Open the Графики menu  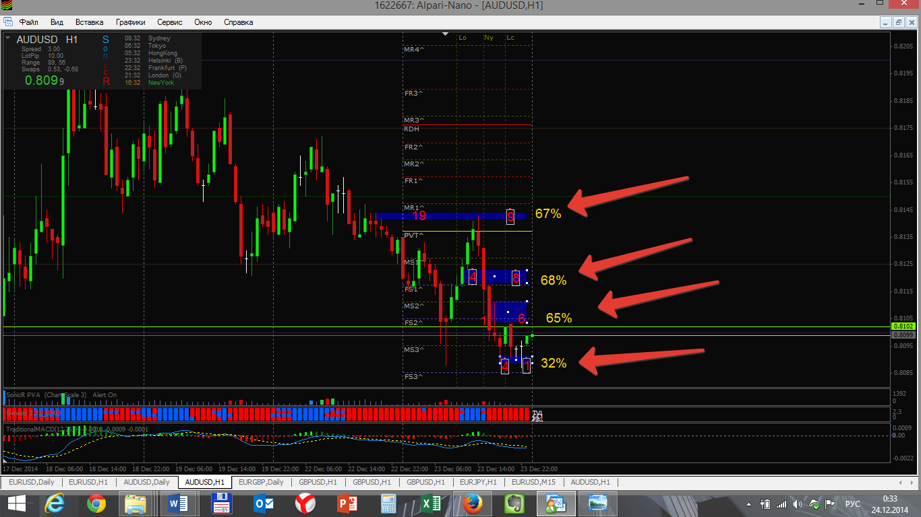(x=130, y=22)
